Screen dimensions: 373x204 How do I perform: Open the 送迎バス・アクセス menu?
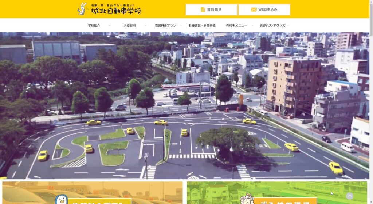pos(272,25)
